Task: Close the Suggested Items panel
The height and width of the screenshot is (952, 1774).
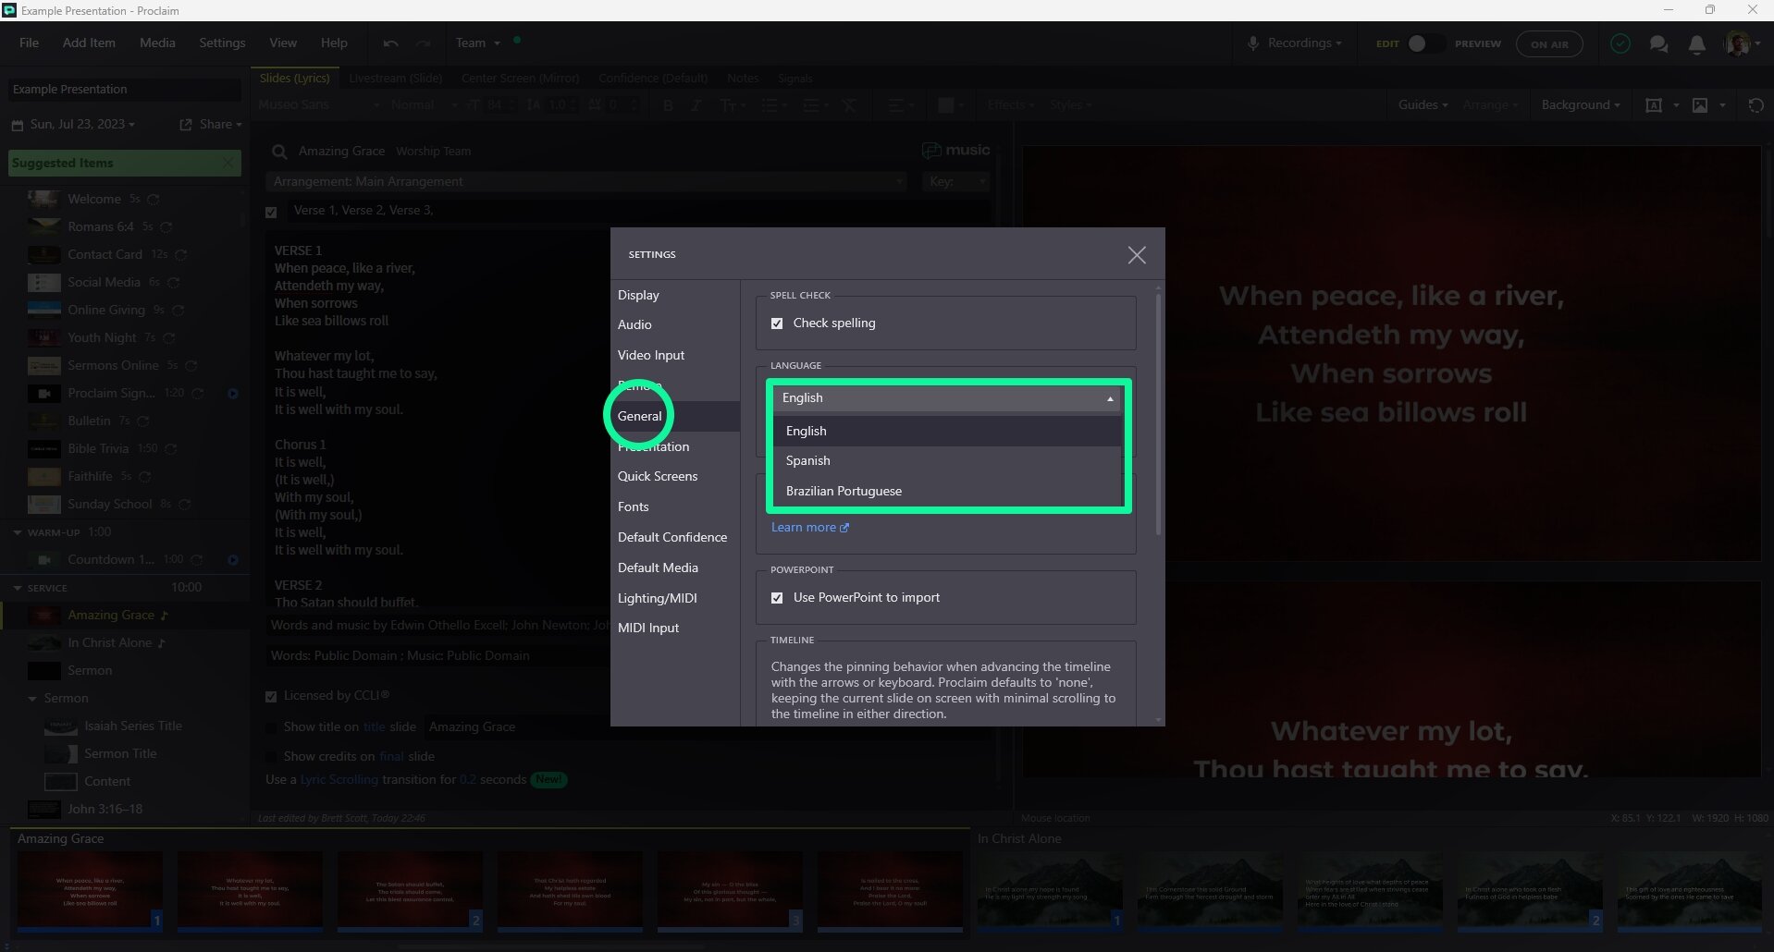Action: [228, 163]
